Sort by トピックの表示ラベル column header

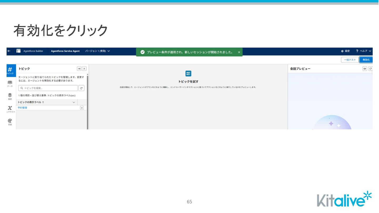pyautogui.click(x=31, y=102)
